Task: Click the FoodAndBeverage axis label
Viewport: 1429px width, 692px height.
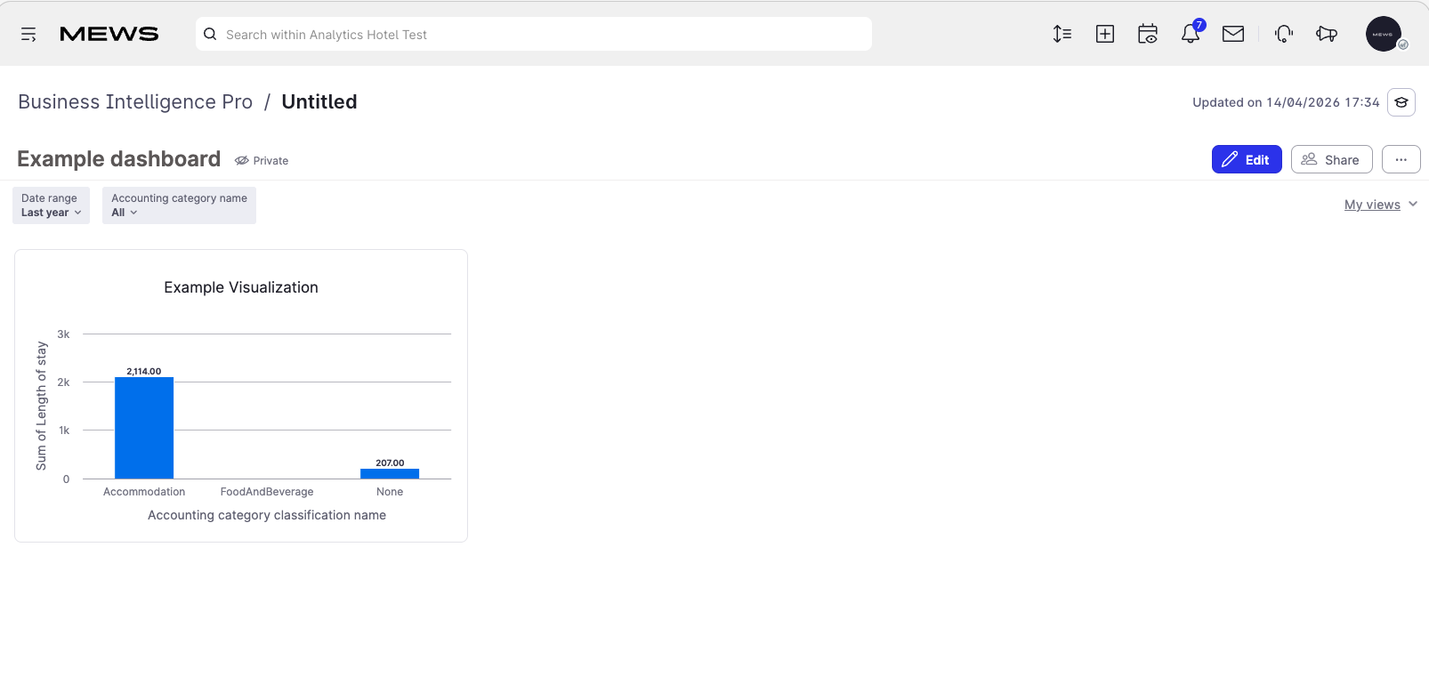Action: point(267,492)
